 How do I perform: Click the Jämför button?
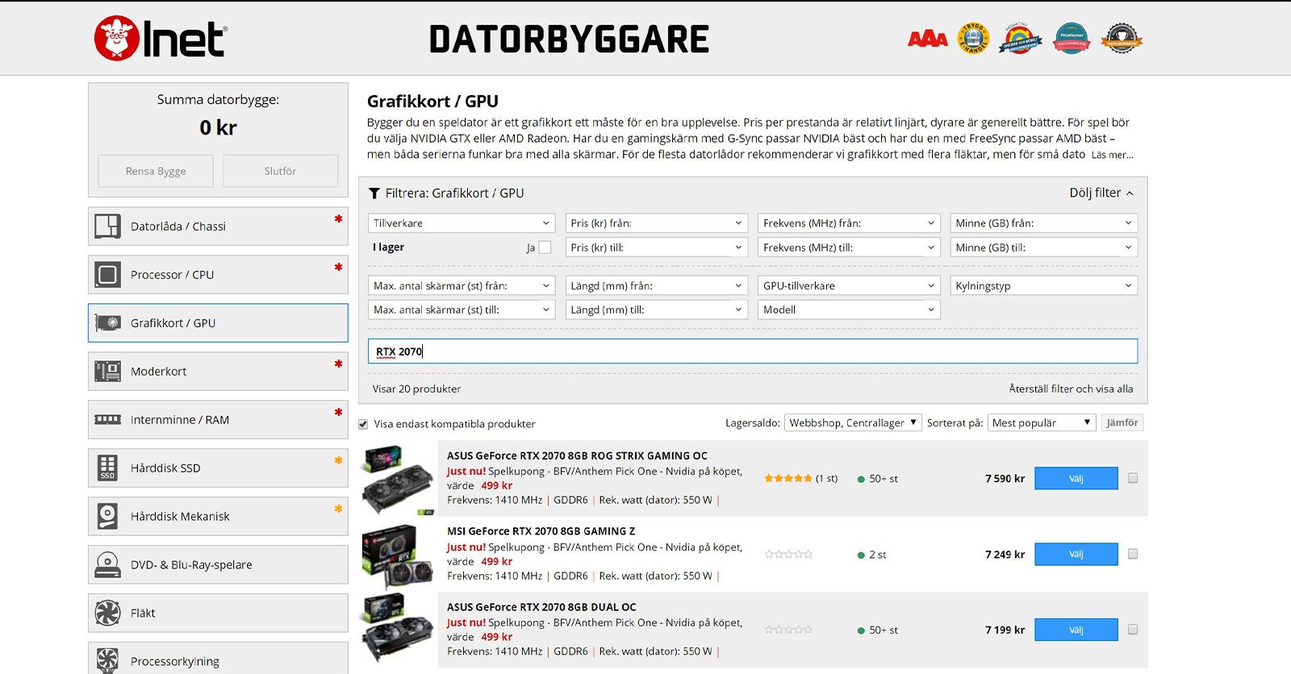(x=1122, y=423)
